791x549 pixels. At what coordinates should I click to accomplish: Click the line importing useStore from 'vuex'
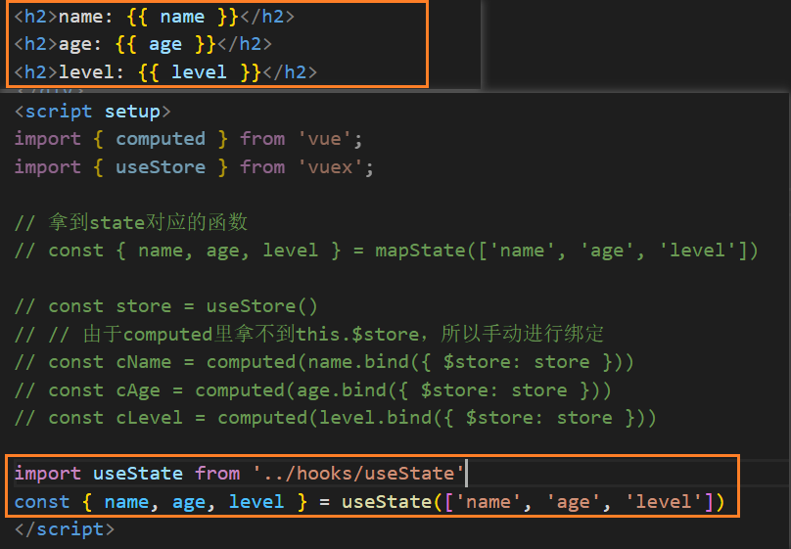coord(194,167)
